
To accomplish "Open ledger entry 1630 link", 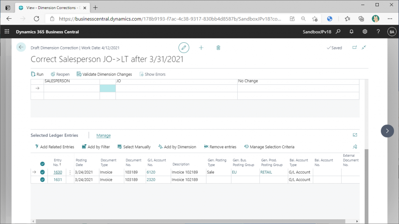I will click(58, 172).
